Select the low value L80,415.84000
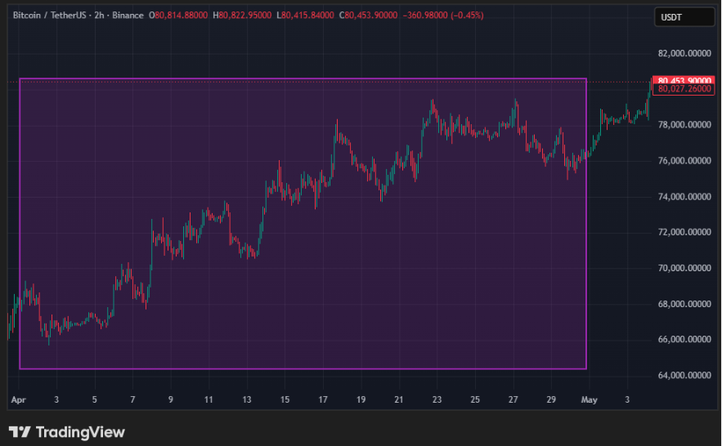722x446 pixels. [x=305, y=16]
